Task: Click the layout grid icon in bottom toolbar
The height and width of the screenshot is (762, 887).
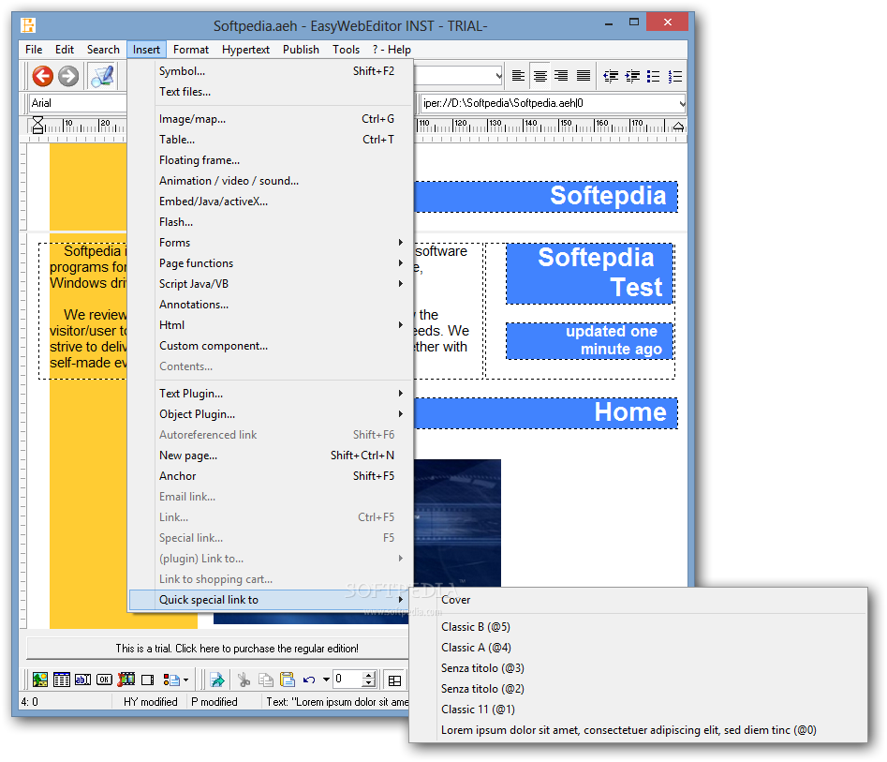Action: coord(395,680)
